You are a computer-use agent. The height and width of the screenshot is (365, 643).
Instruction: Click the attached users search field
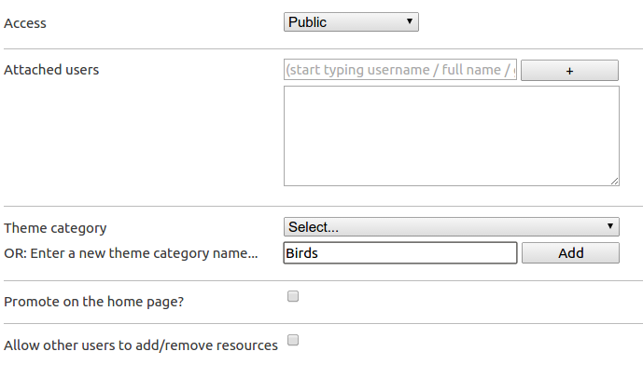coord(400,70)
